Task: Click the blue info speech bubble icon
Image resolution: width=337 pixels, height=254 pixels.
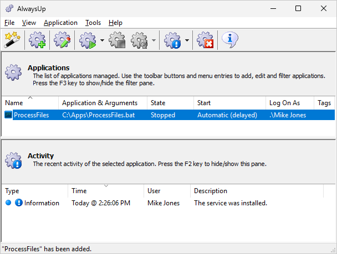Action: [x=230, y=39]
